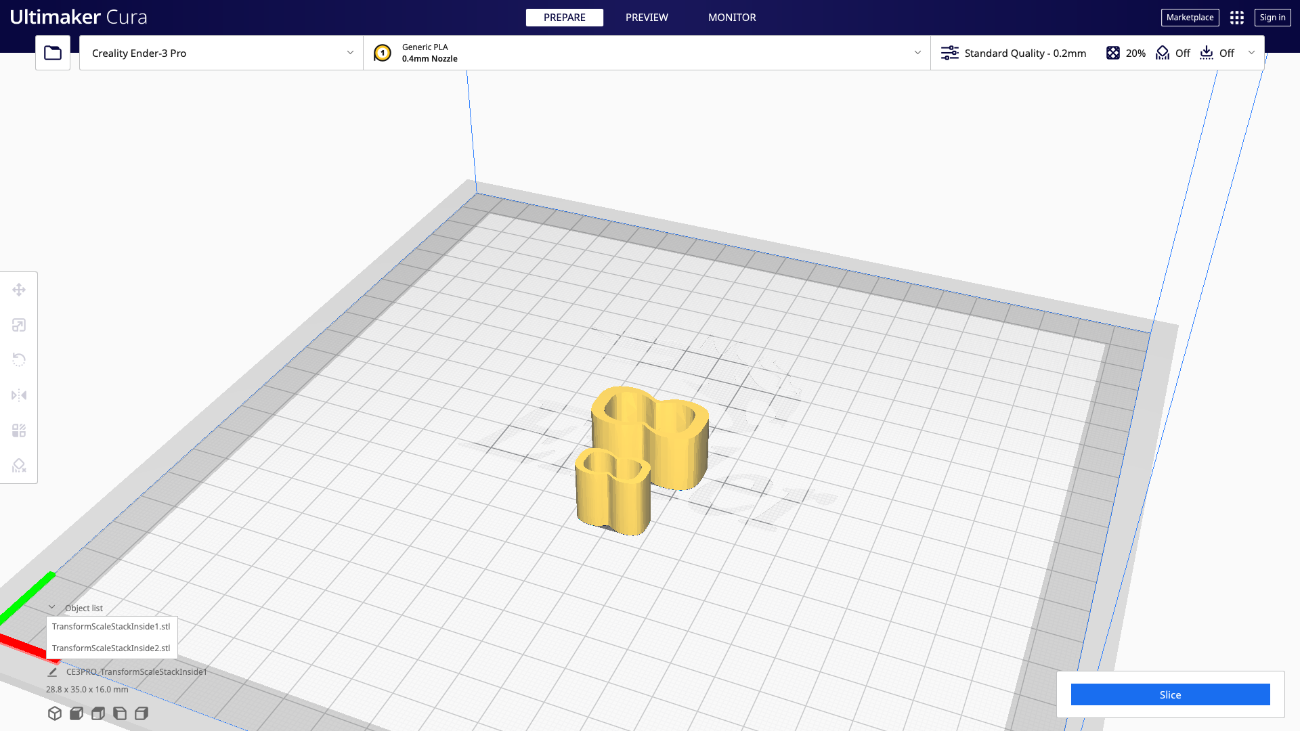Select TransformScaleStackInside1.stl in object list
The image size is (1300, 731).
click(111, 627)
